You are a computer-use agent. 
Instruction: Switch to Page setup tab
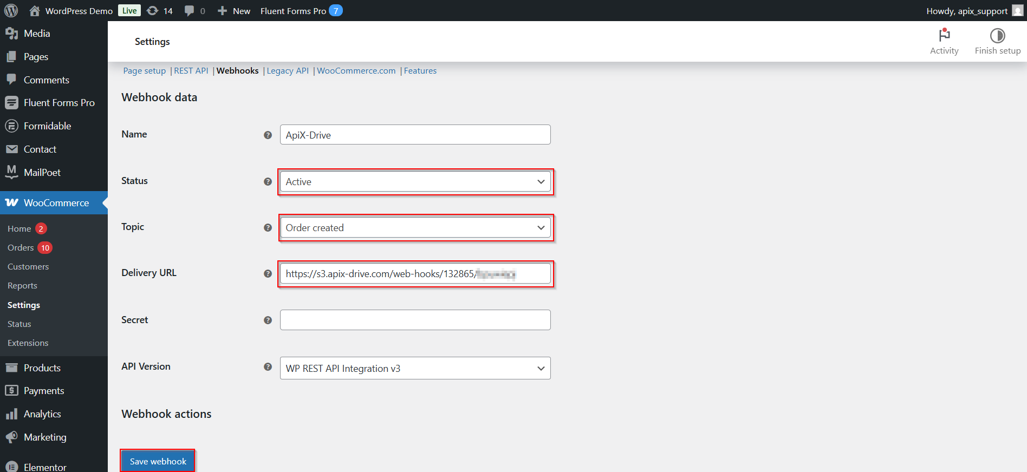pyautogui.click(x=145, y=71)
